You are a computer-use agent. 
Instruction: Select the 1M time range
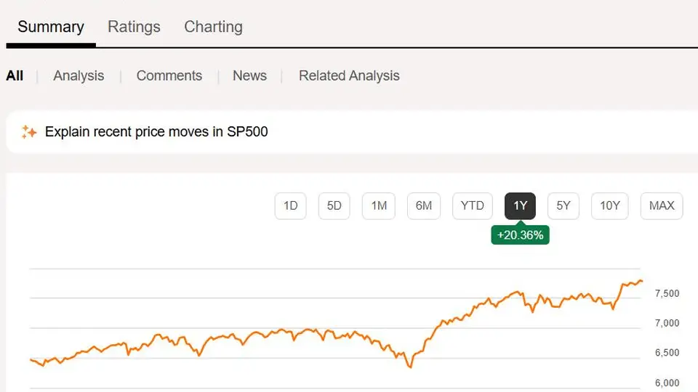click(x=379, y=205)
